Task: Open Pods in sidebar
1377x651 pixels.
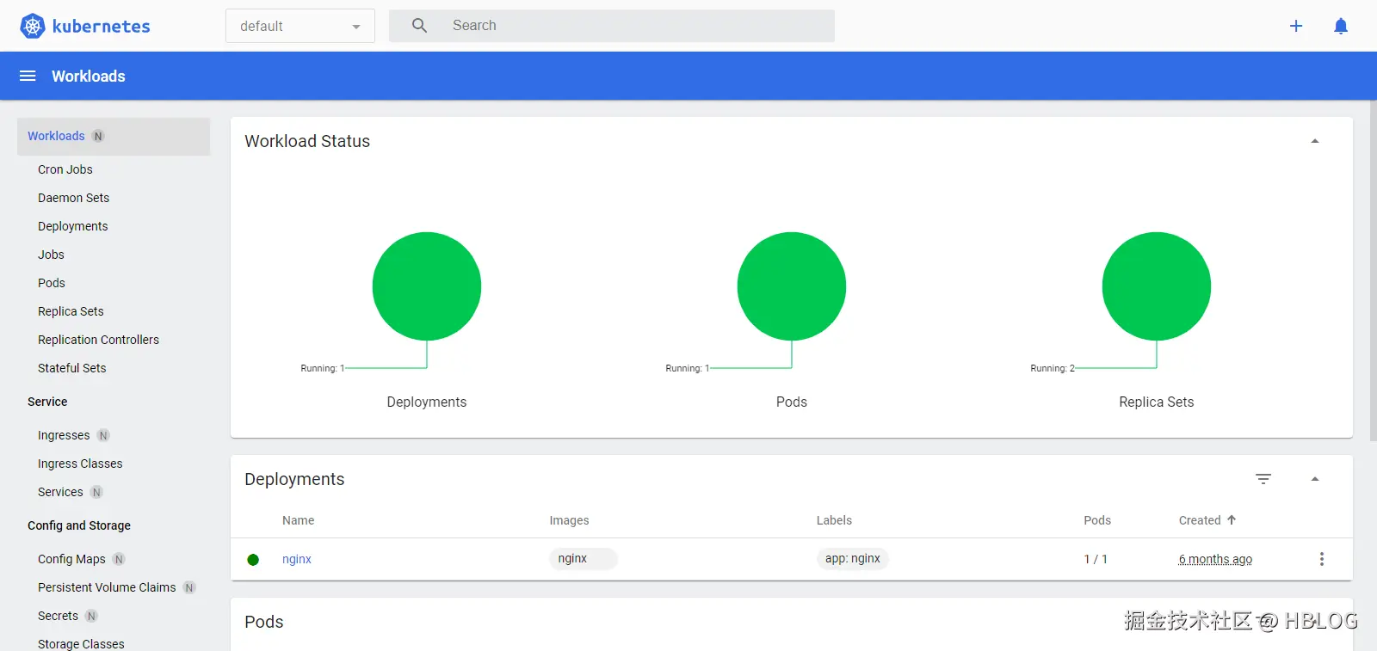Action: [x=52, y=283]
